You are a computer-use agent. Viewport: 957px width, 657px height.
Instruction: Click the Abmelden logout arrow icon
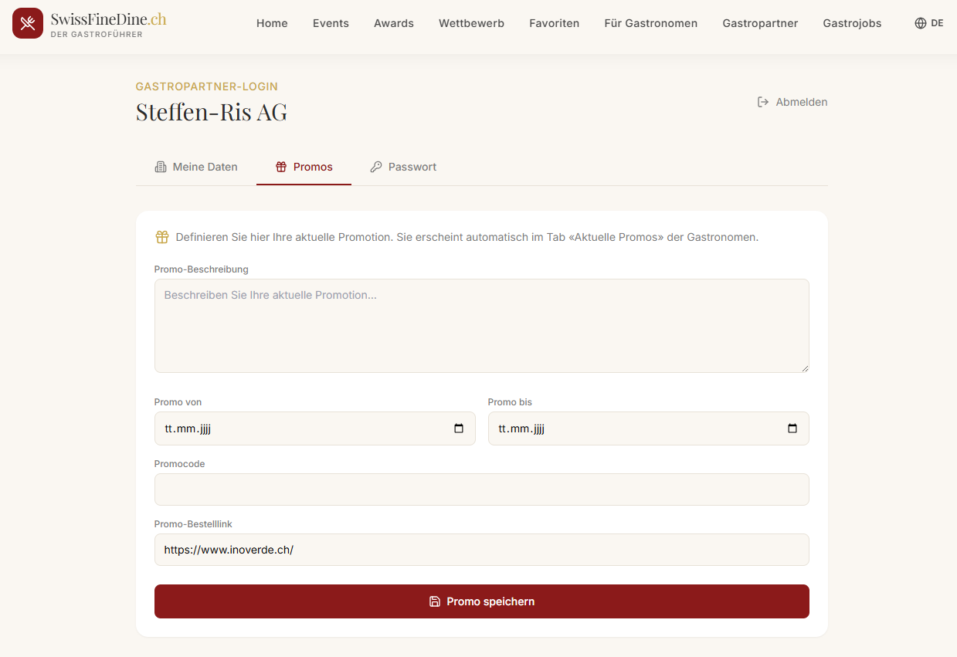coord(763,102)
